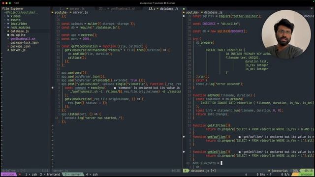The height and width of the screenshot is (177, 315).
Task: Click the underlined command variable name
Action: (x=80, y=88)
